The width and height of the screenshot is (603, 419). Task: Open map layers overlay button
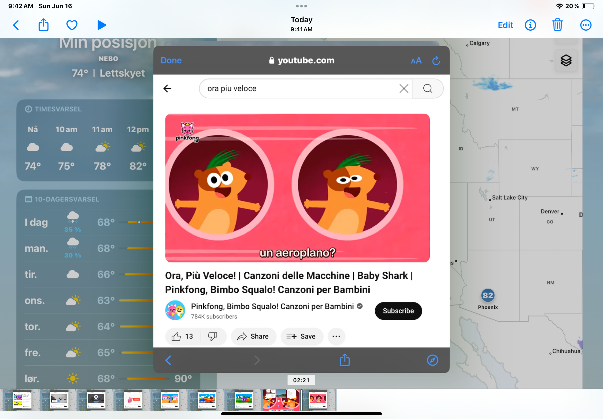click(x=566, y=61)
